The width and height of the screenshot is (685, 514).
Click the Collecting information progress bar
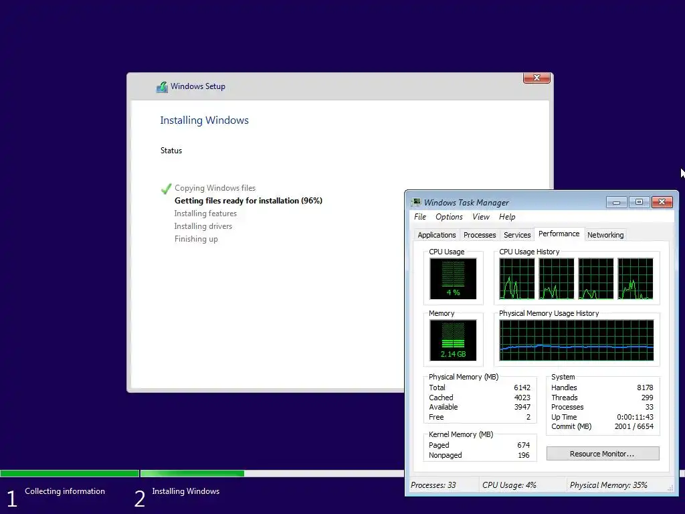70,473
